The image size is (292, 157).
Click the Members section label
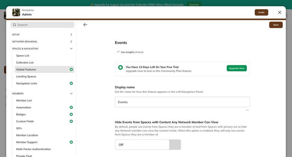point(18,93)
